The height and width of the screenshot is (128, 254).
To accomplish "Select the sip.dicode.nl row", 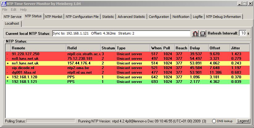I will point(128,68).
